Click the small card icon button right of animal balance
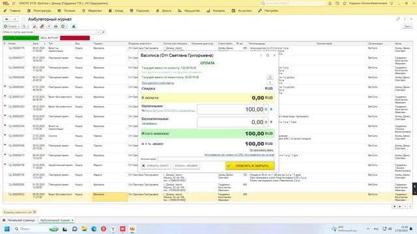Viewport: 417px width, 234px height. point(270,77)
